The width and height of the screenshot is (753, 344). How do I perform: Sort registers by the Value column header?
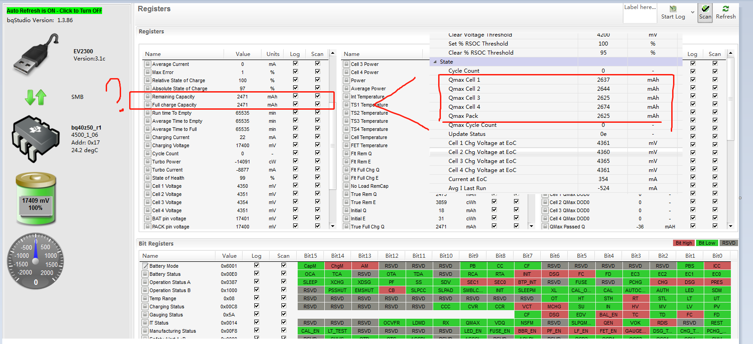243,54
